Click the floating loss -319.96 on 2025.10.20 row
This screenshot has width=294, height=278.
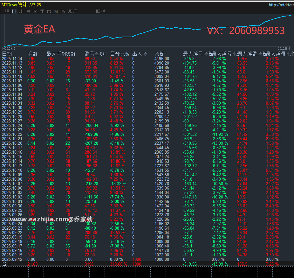coord(190,143)
